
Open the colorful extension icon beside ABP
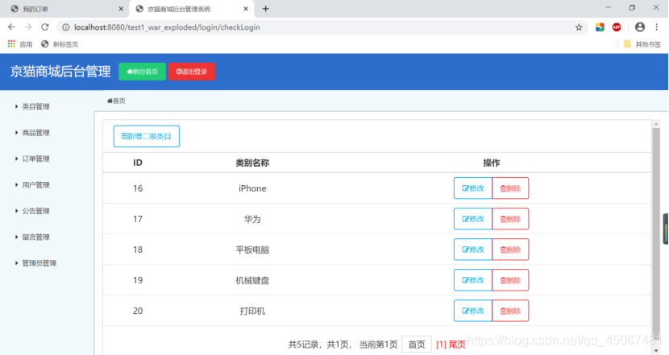coord(600,27)
